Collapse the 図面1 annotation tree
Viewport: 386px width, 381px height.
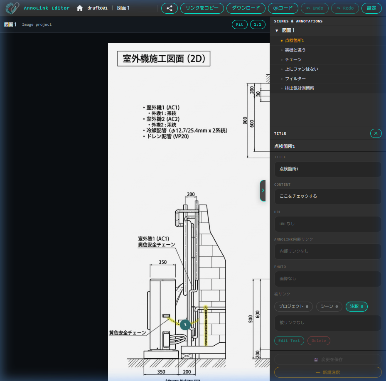tap(277, 30)
